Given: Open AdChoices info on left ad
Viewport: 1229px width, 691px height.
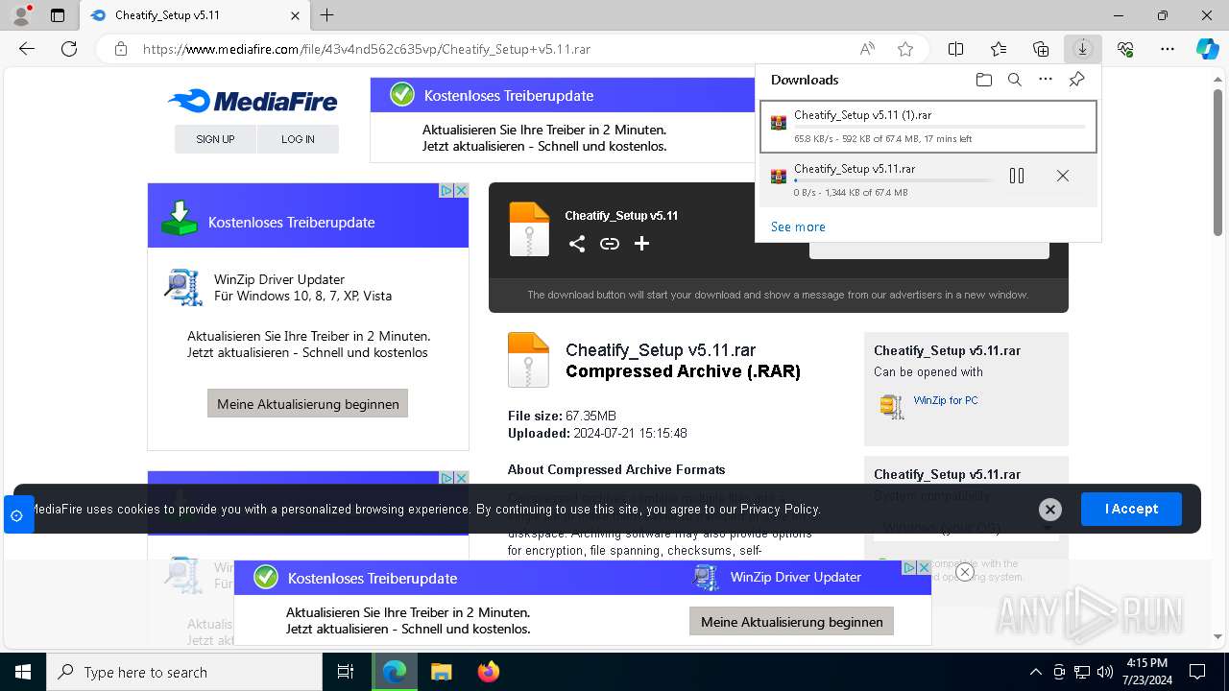Looking at the screenshot, I should (446, 191).
